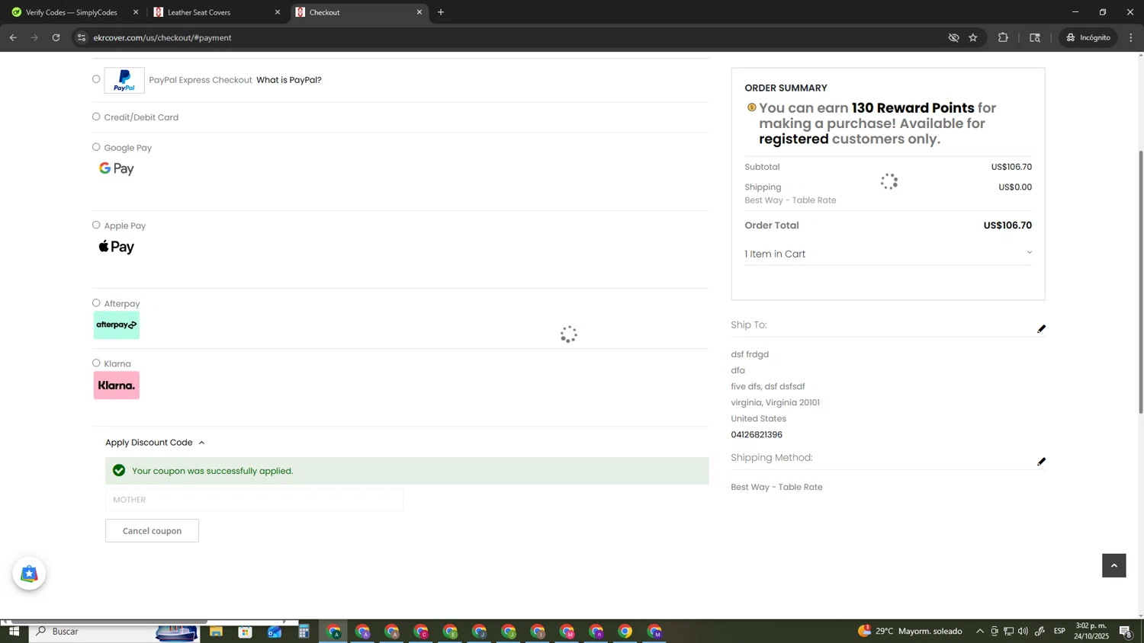
Task: Click the ESP language indicator
Action: [x=1059, y=632]
